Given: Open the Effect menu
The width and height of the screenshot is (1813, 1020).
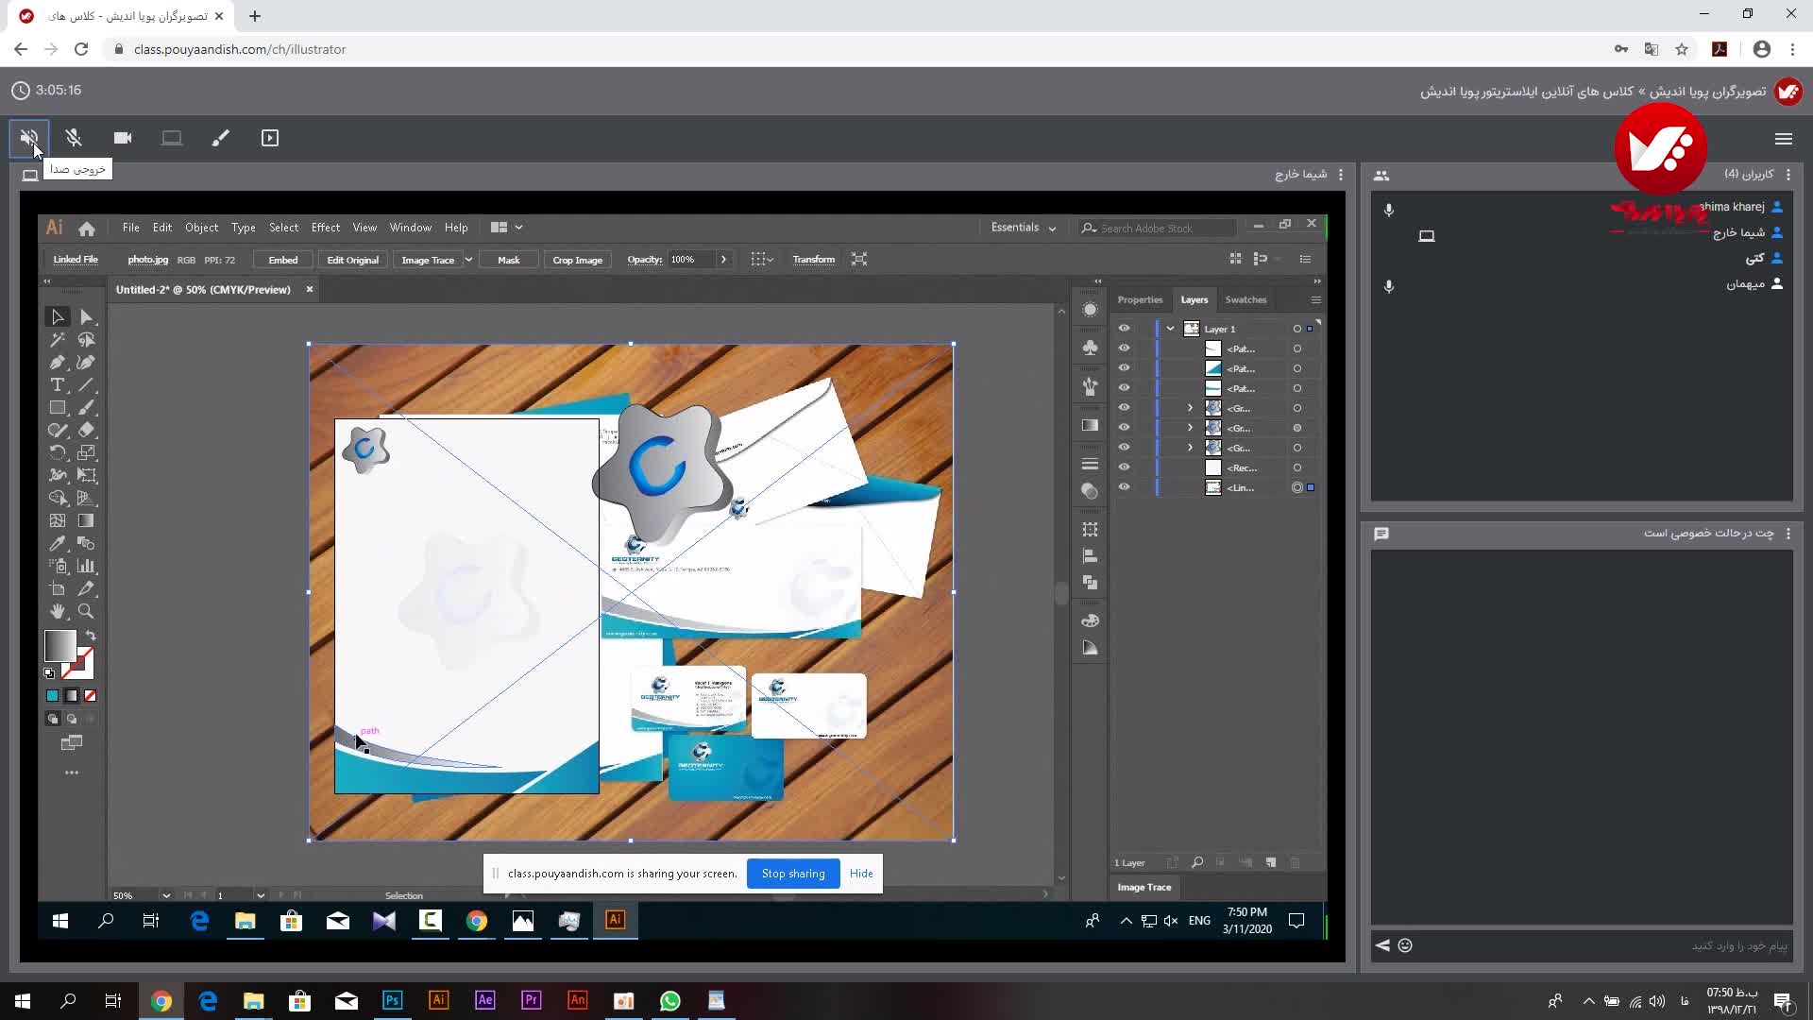Looking at the screenshot, I should tap(325, 228).
